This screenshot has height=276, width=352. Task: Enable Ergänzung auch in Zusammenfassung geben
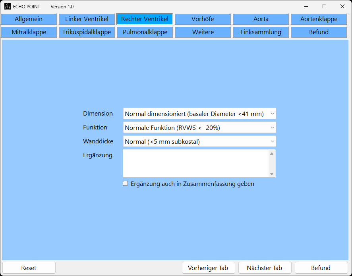(126, 183)
